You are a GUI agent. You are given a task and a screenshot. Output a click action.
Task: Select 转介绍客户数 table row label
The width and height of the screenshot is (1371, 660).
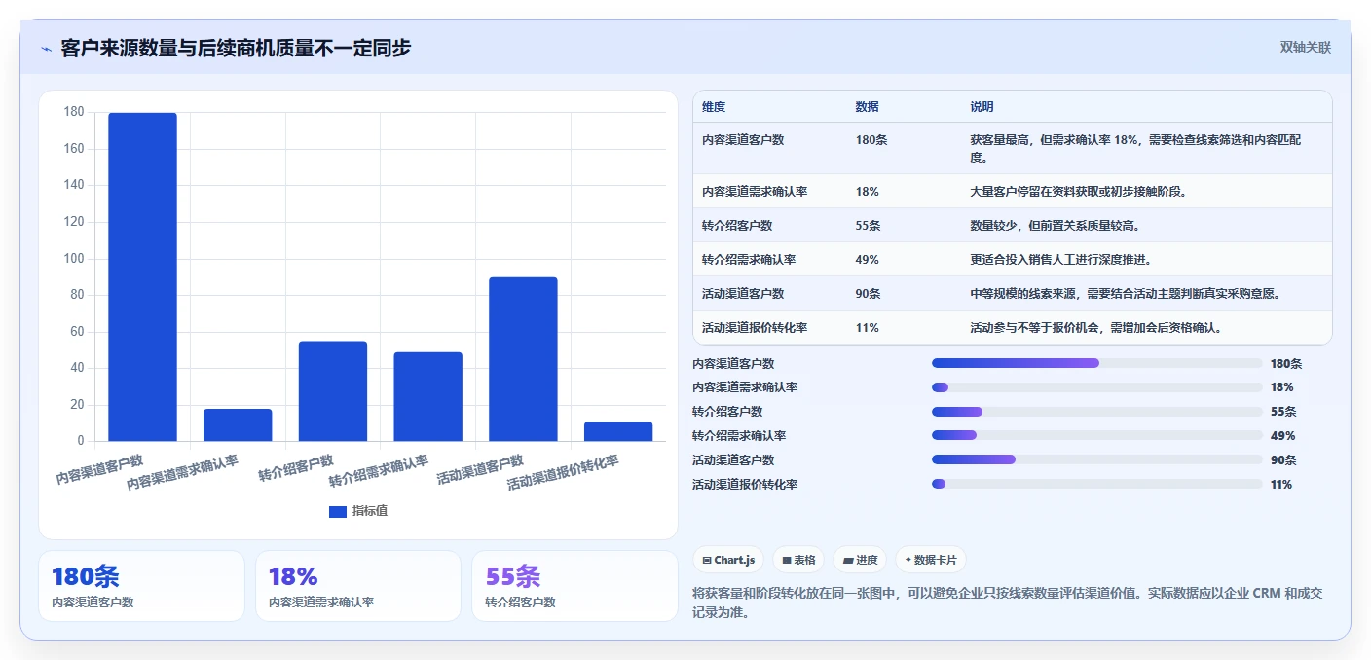tap(737, 226)
